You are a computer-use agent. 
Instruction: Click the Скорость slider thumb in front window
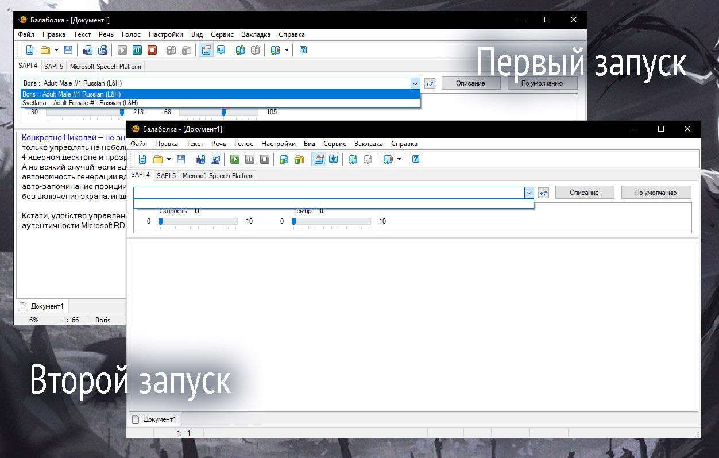[x=161, y=221]
